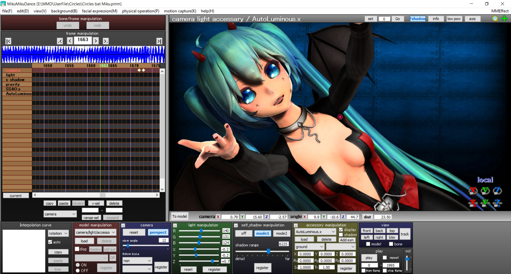Open the background menu
The image size is (511, 274).
point(64,11)
